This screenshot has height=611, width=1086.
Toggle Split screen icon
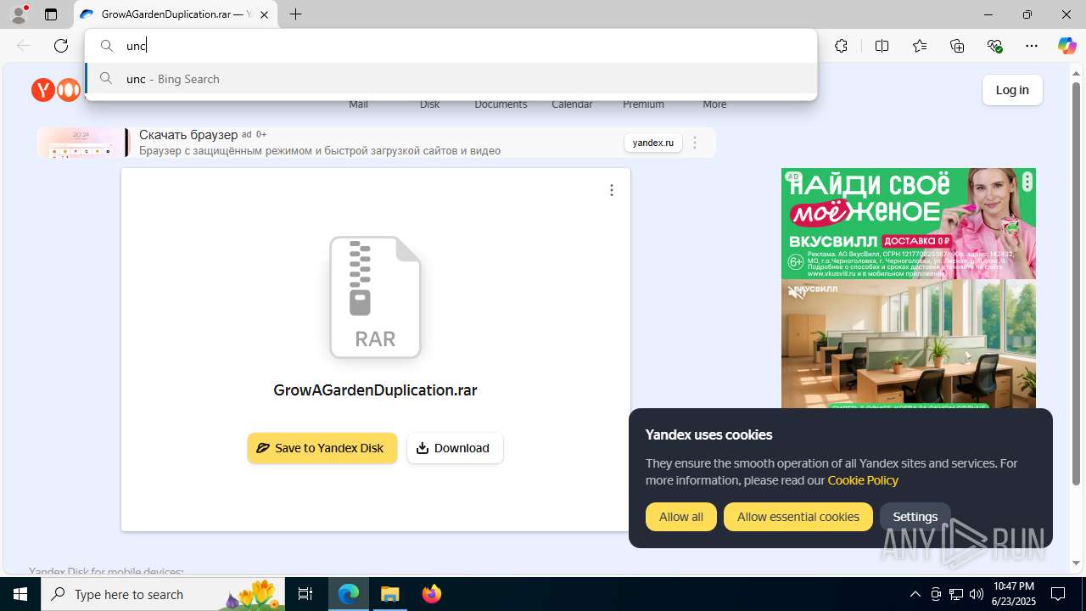882,46
